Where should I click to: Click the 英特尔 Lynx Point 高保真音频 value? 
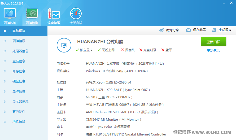click(x=108, y=127)
